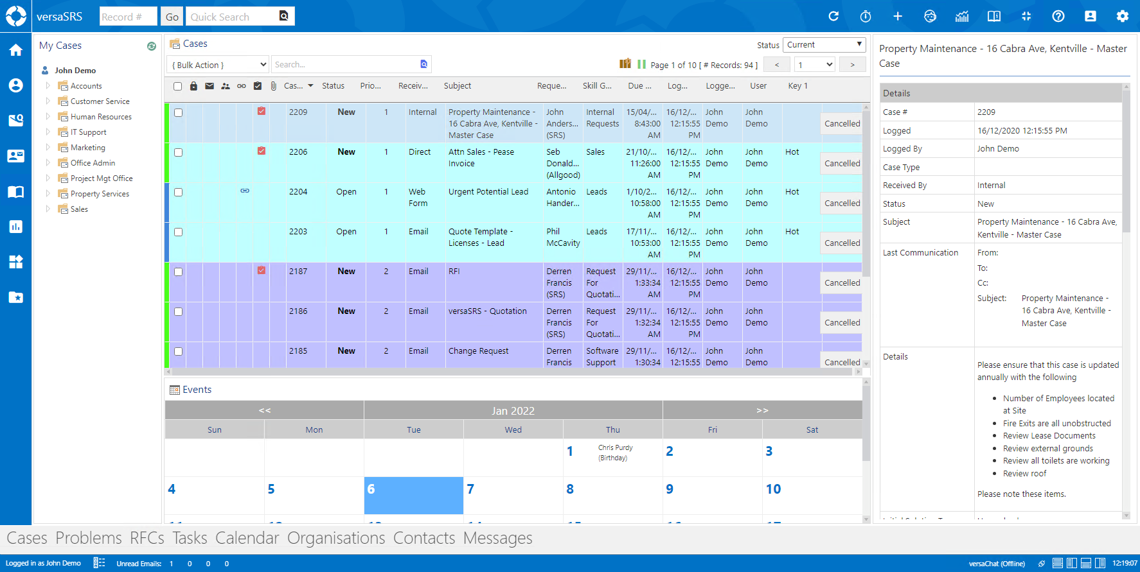Click the Record # input field
The height and width of the screenshot is (572, 1140).
click(x=128, y=17)
